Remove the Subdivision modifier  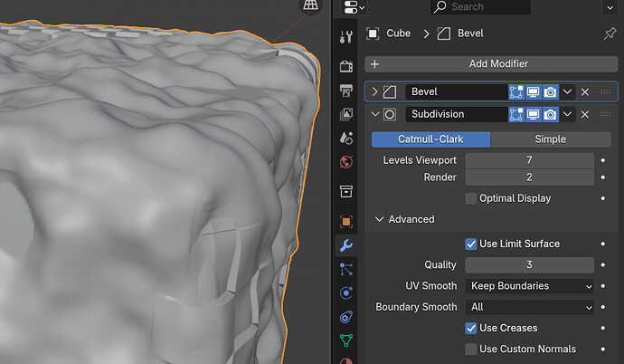coord(584,115)
